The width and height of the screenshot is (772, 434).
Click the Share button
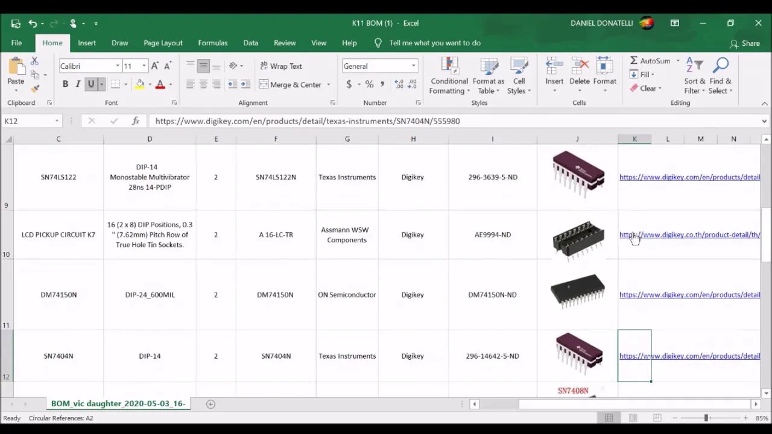coord(745,43)
